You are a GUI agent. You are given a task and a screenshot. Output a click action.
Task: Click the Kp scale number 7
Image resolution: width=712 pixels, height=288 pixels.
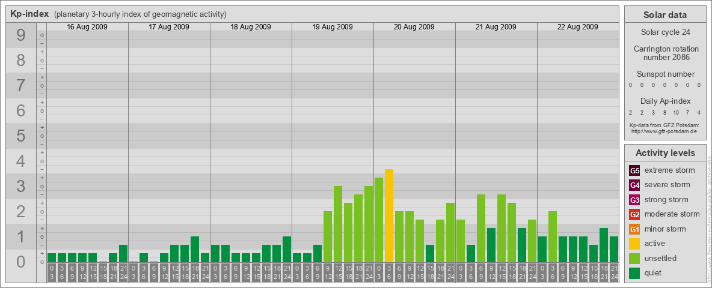pos(20,85)
